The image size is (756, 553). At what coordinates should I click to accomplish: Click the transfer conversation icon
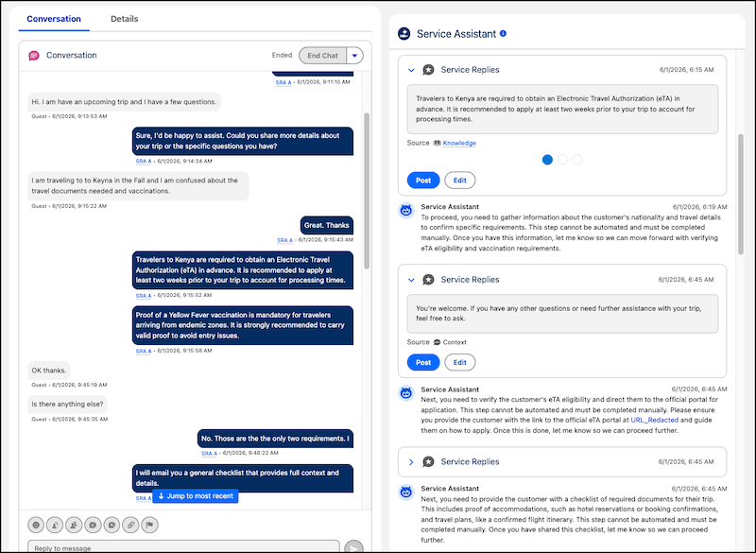pyautogui.click(x=55, y=525)
